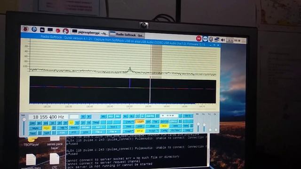
Task: Select the highlighted 2800 filter bandwidth
Action: tap(164, 126)
